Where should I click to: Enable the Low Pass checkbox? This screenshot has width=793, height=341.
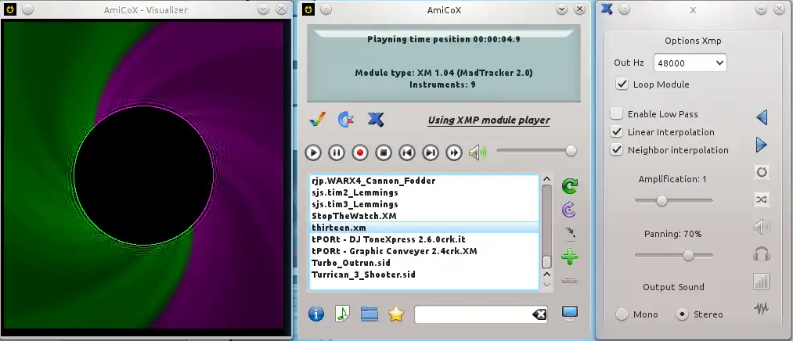[617, 113]
